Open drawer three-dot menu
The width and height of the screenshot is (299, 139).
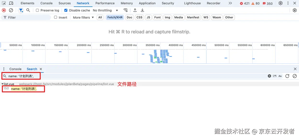coord(4,69)
